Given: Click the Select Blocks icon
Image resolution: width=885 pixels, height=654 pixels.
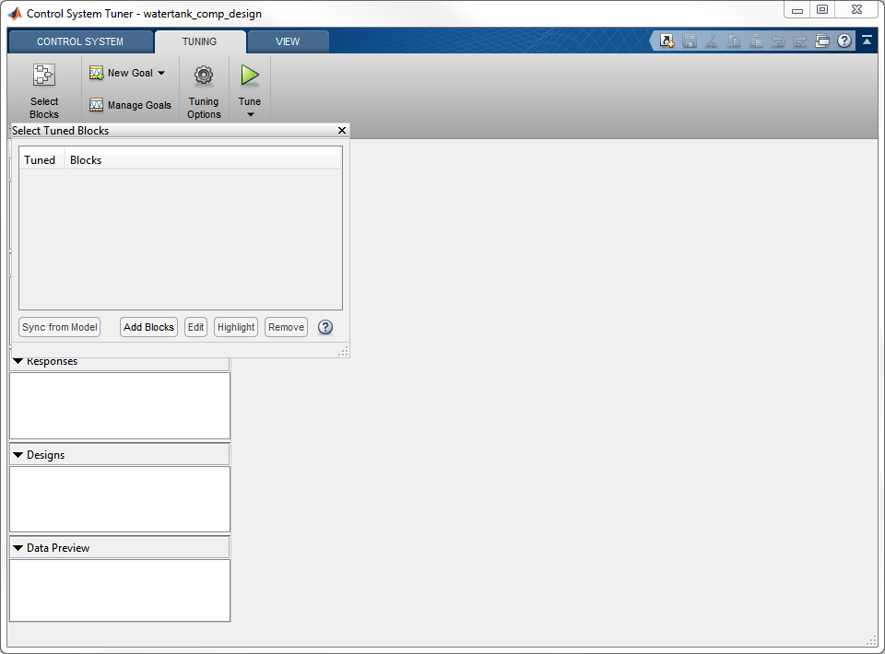Looking at the screenshot, I should coord(44,75).
